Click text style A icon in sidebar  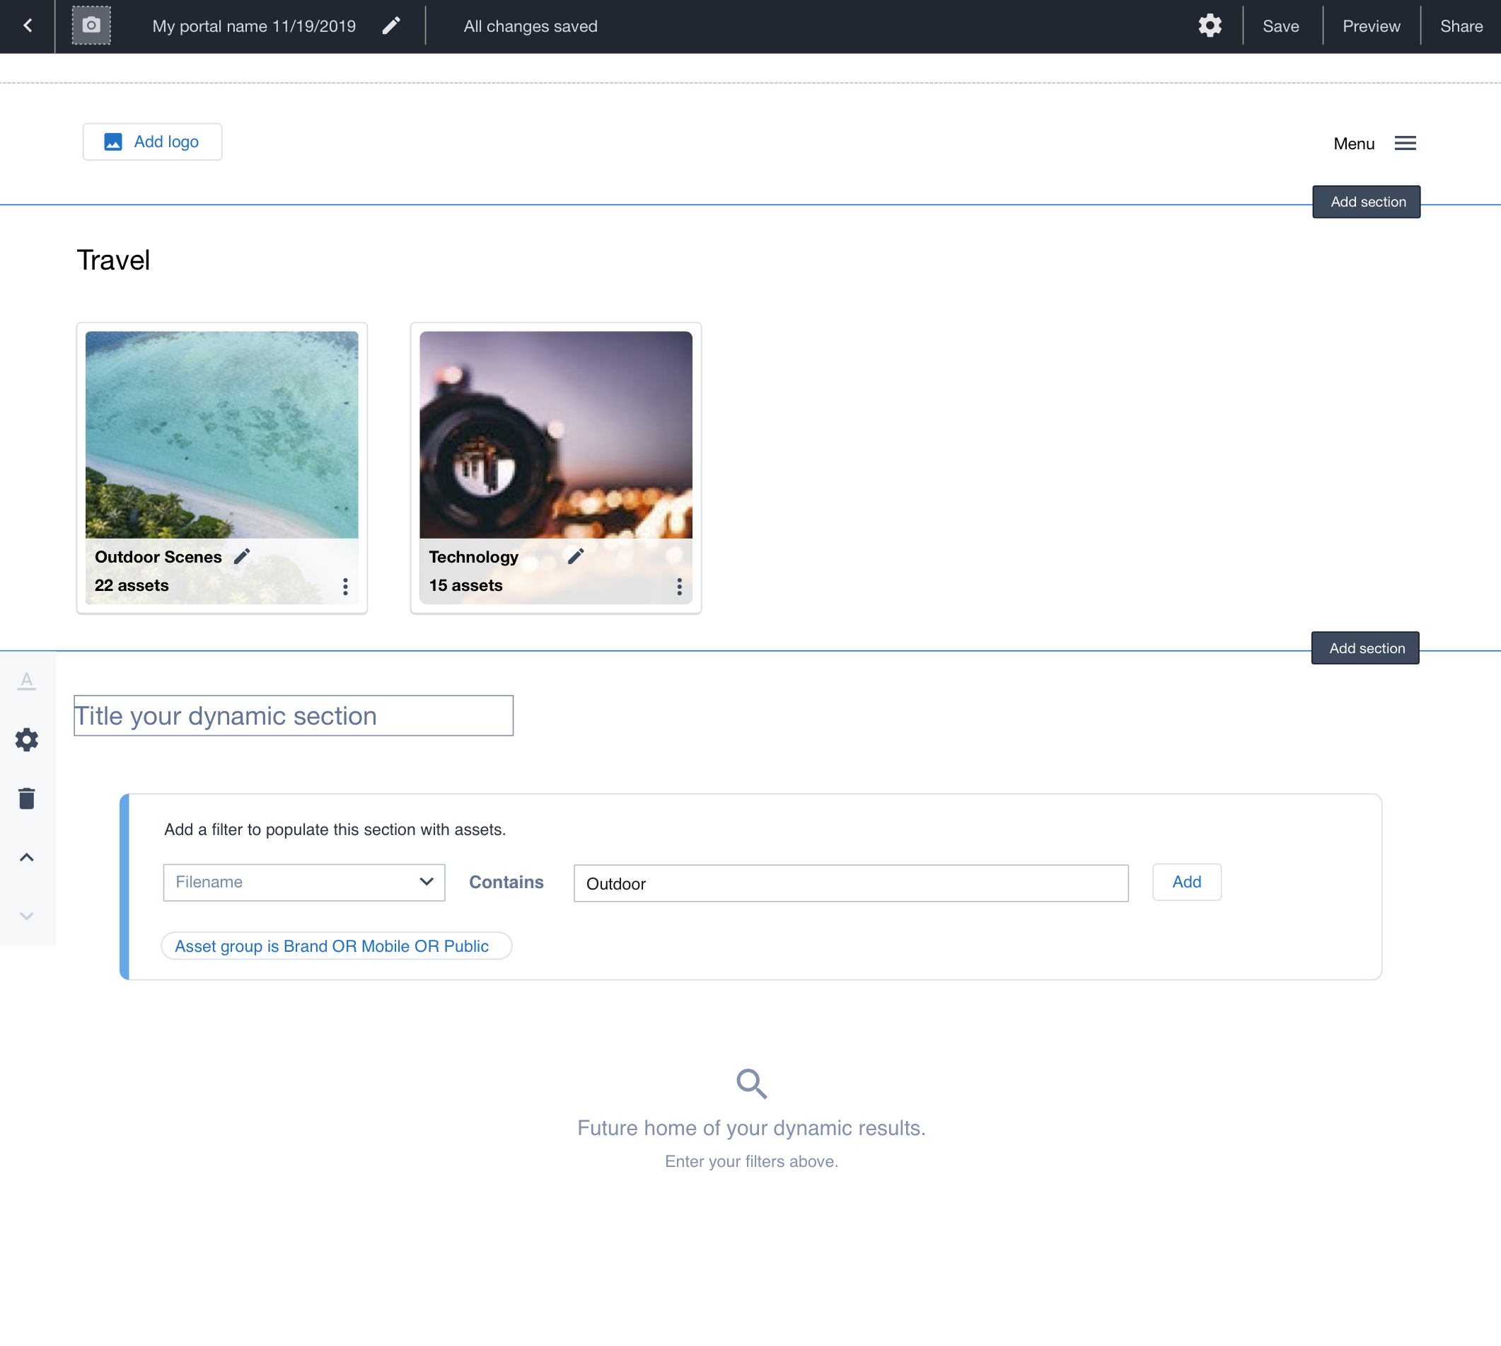coord(27,680)
